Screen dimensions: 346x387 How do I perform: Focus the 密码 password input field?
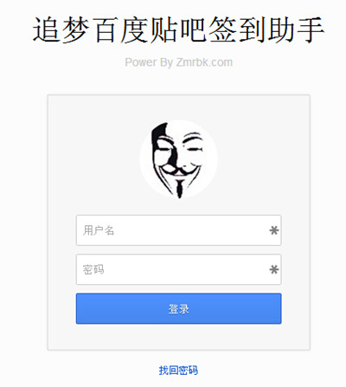click(178, 269)
